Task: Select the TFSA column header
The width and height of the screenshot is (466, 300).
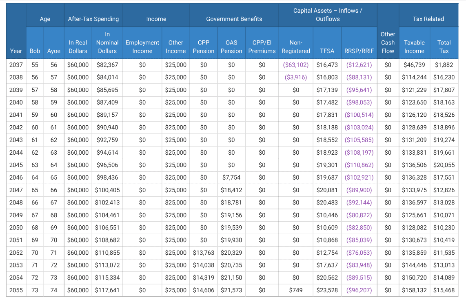Action: pos(327,51)
